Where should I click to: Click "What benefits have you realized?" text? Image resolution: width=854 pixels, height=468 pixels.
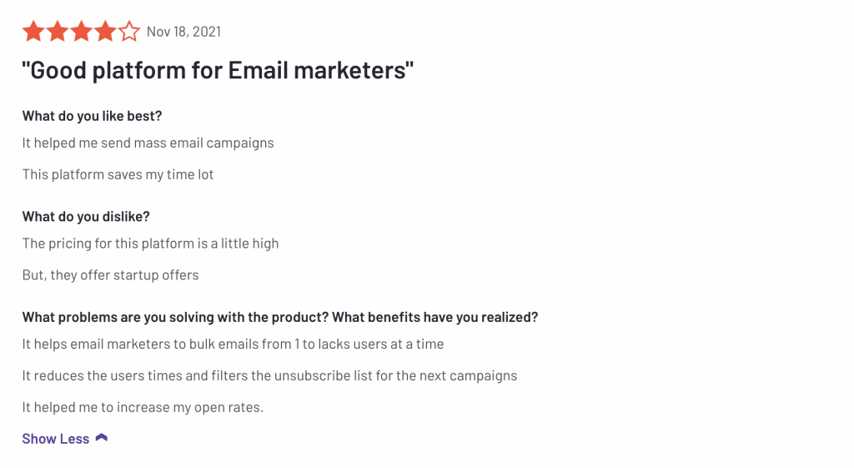438,318
